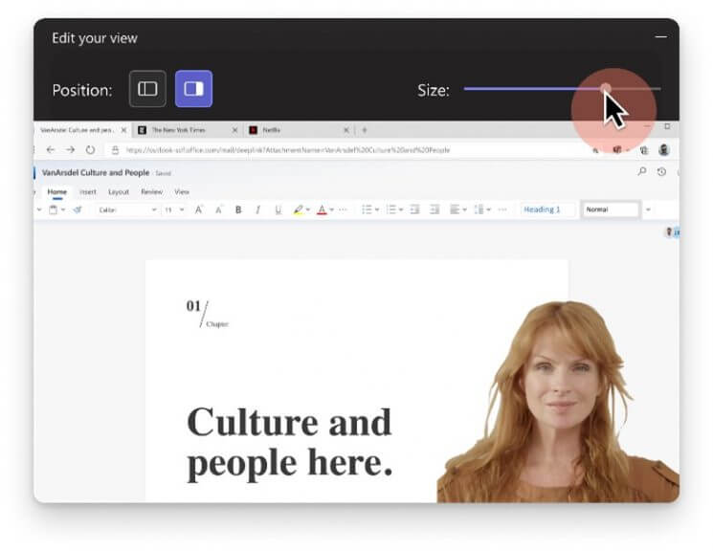This screenshot has height=551, width=713.
Task: Apply the Normal style
Action: [609, 209]
